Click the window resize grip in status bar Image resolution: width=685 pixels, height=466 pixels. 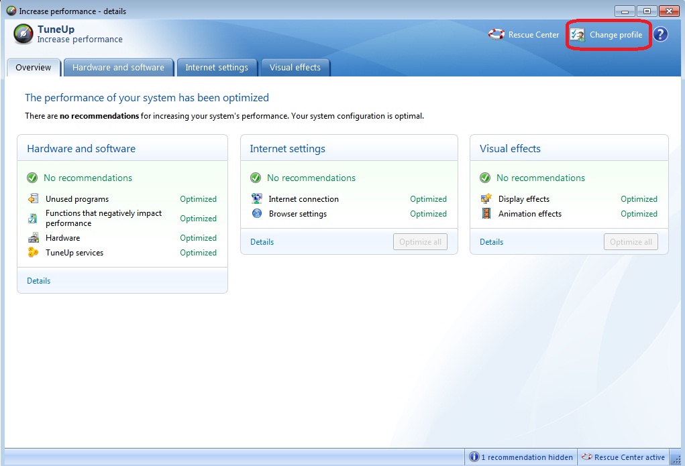(x=676, y=459)
